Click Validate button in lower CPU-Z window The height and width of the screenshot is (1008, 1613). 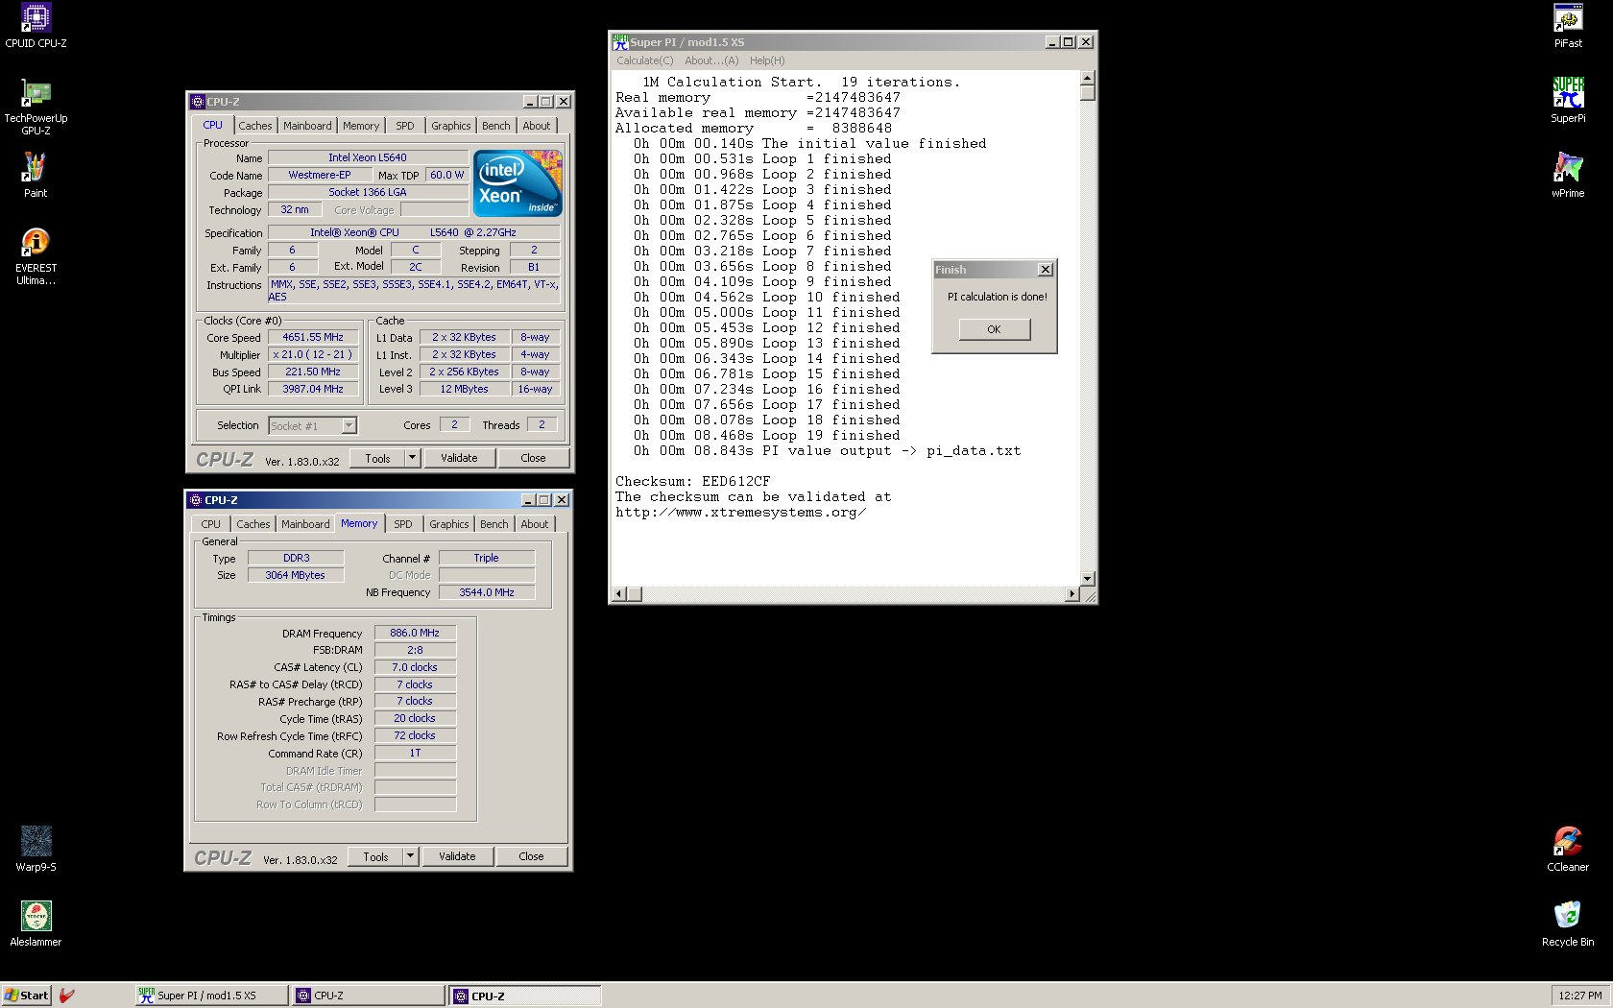click(458, 856)
